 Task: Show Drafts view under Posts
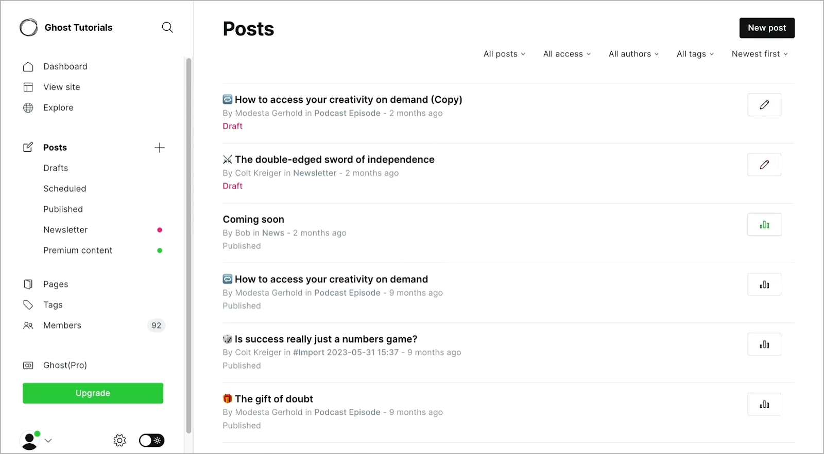56,168
